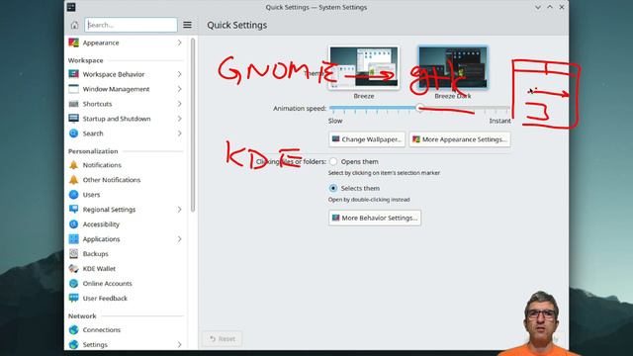The height and width of the screenshot is (356, 633).
Task: Expand network Settings chevron
Action: (180, 344)
